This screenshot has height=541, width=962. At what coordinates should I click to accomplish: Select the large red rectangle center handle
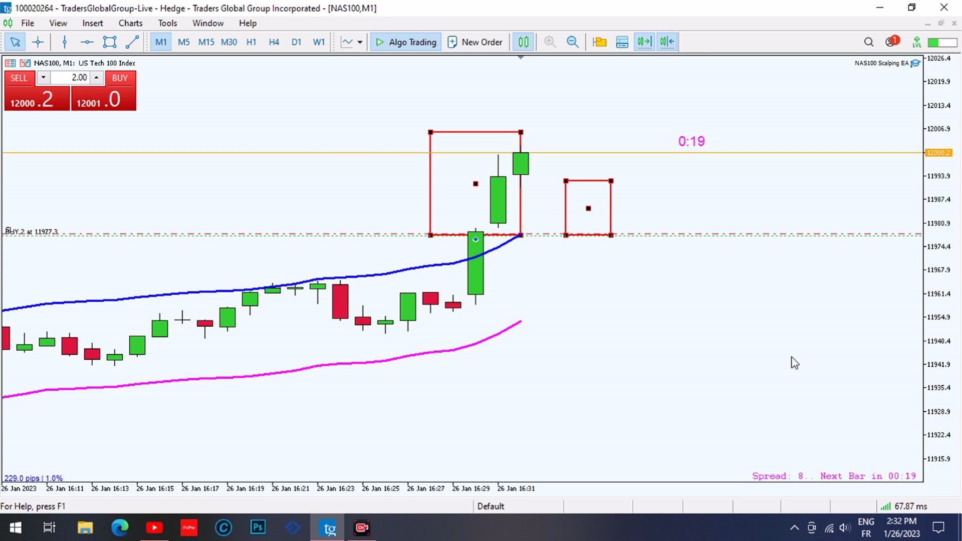click(x=475, y=184)
